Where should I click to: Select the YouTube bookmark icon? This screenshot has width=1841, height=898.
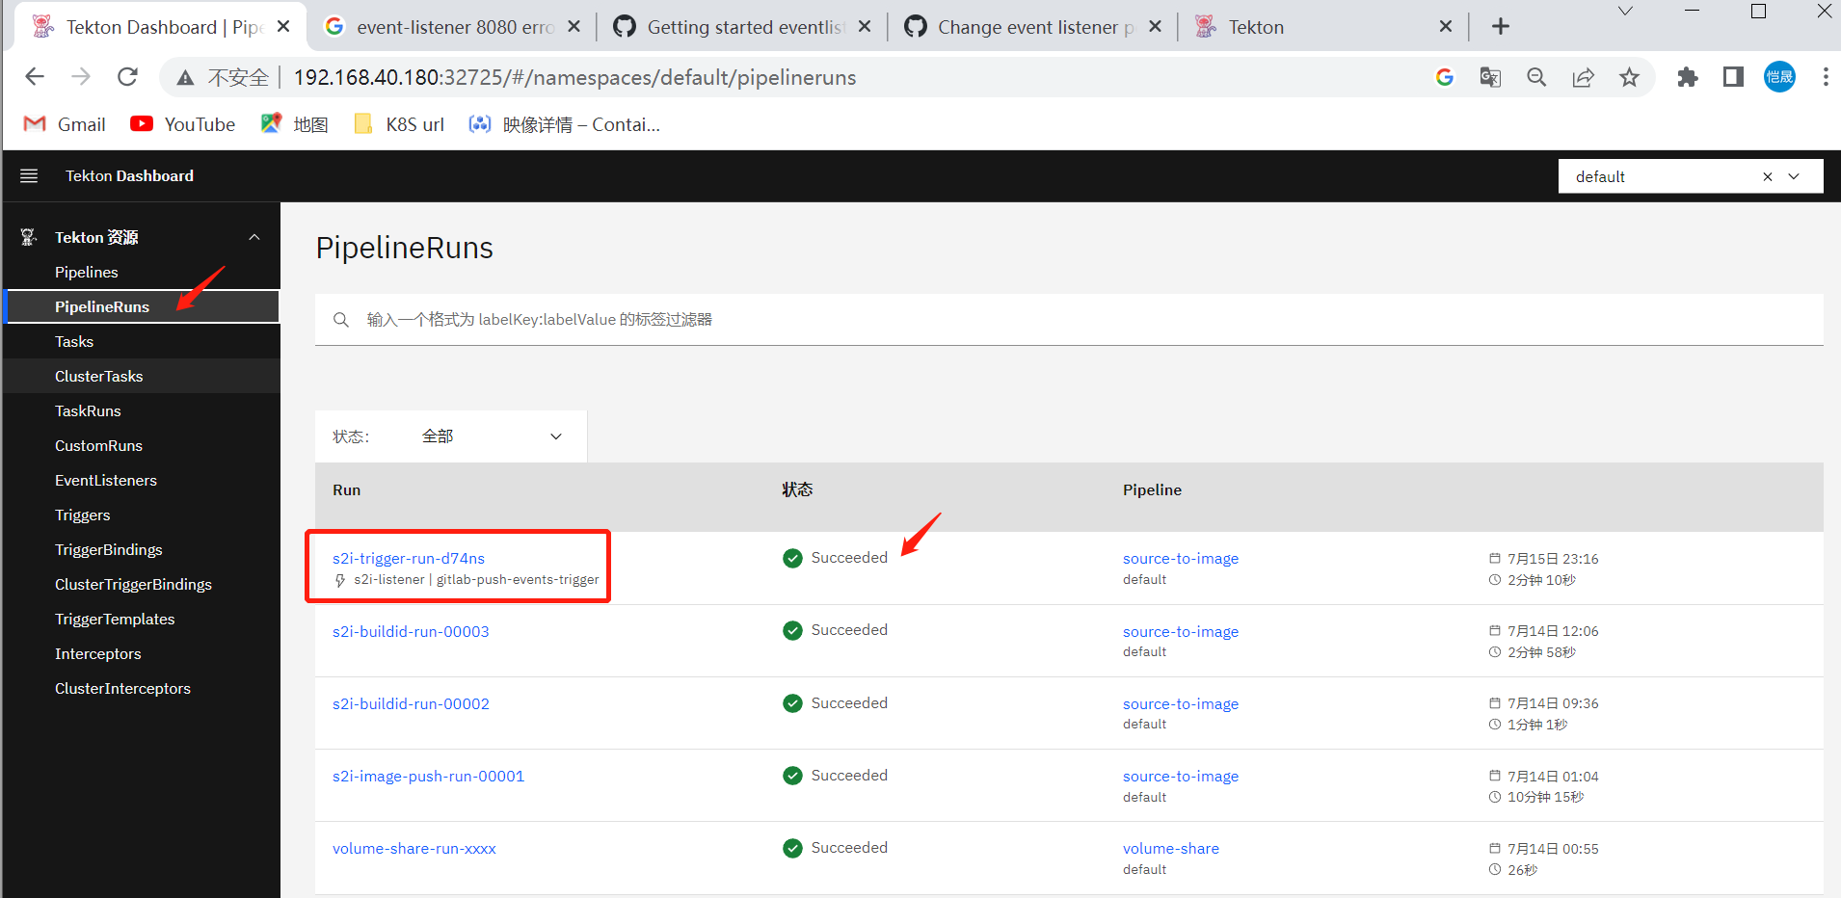click(141, 123)
